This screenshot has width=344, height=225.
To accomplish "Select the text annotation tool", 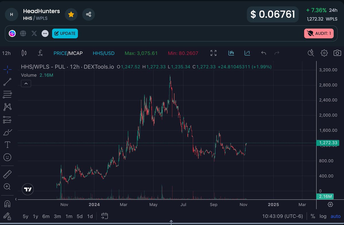I will point(7,145).
